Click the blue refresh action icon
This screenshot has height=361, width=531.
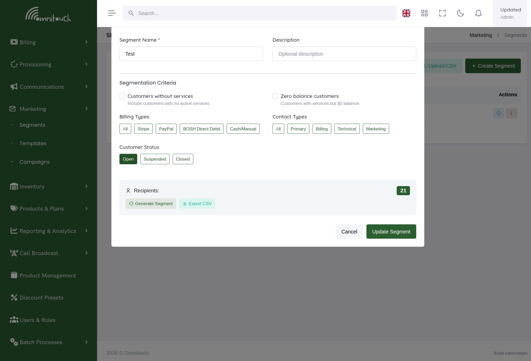pyautogui.click(x=499, y=113)
